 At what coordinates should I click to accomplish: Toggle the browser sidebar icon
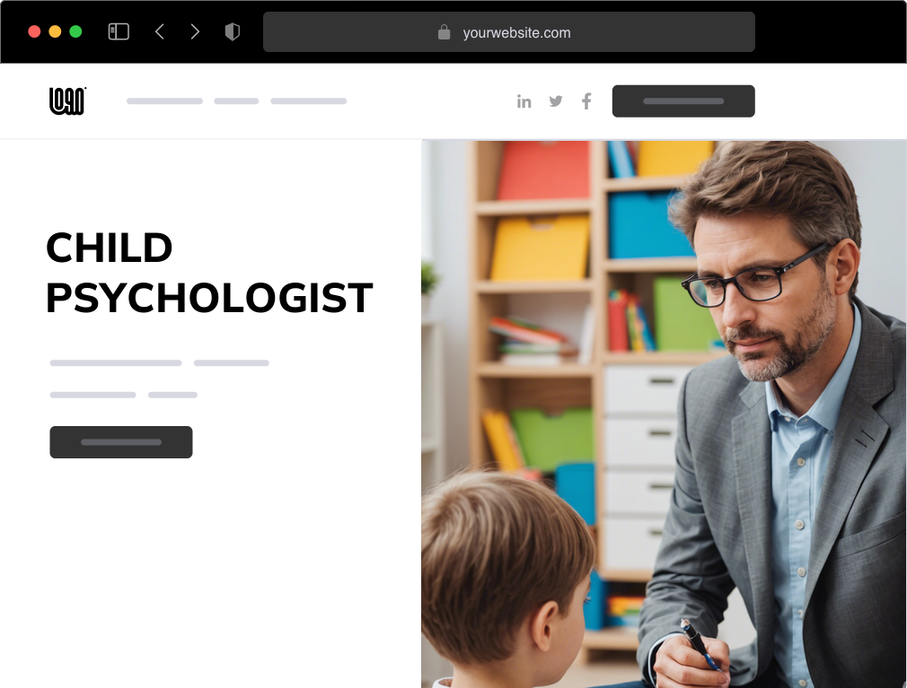click(x=119, y=31)
